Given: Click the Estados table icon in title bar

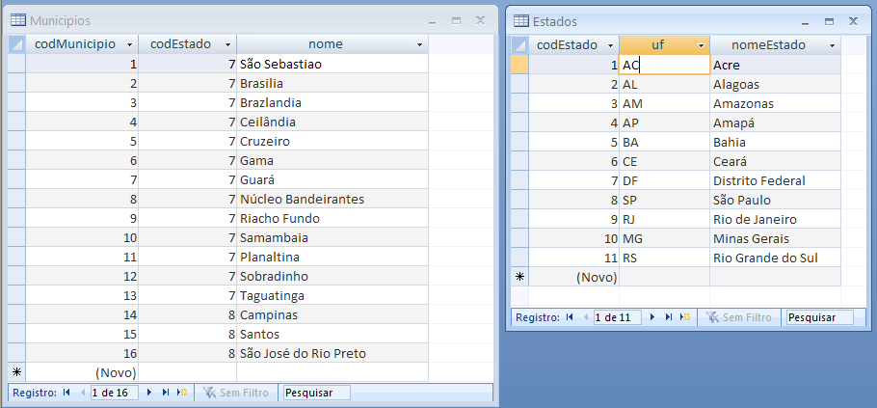Looking at the screenshot, I should tap(521, 21).
